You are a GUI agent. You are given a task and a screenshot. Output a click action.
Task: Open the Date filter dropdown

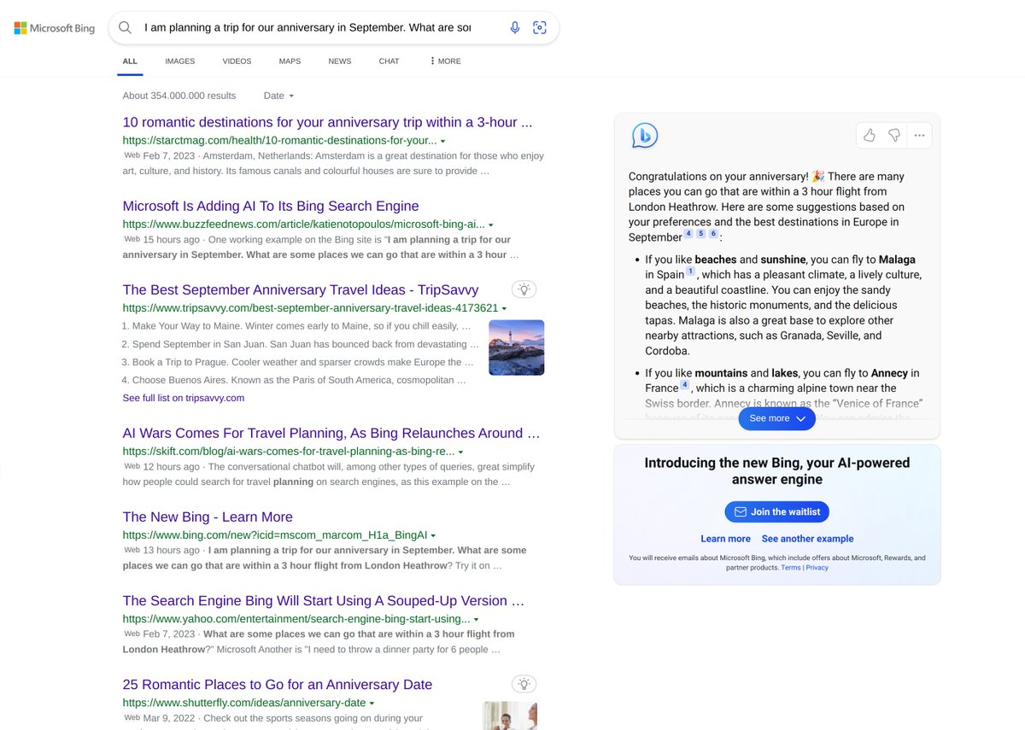278,96
